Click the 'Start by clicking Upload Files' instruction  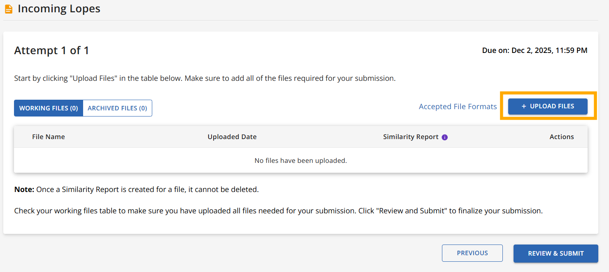tap(205, 78)
